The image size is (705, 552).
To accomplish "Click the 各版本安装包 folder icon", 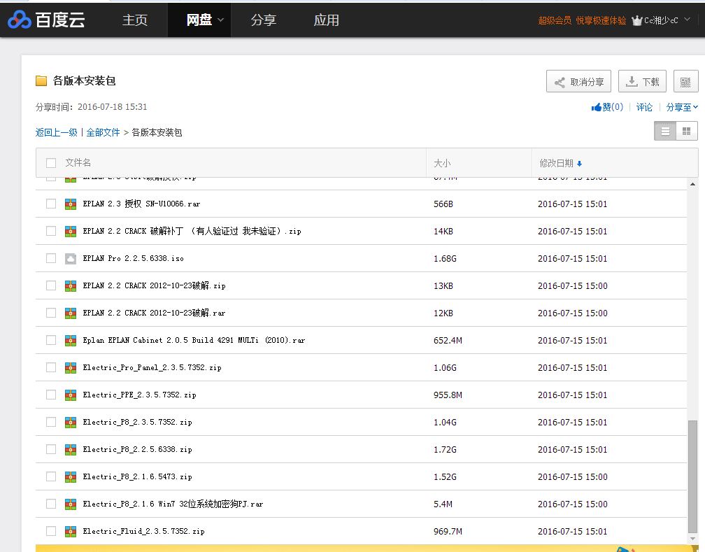I will pyautogui.click(x=41, y=81).
